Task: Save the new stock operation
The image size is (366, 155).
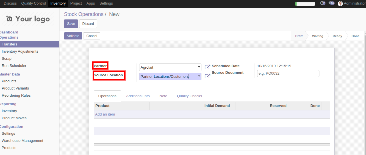Action: (x=71, y=24)
